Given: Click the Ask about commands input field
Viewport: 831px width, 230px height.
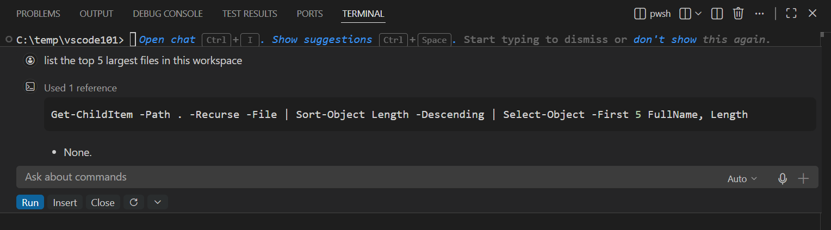Looking at the screenshot, I should pos(370,177).
